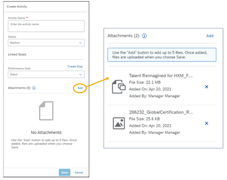
Task: Cancel the Create Activity dialog
Action: tap(79, 173)
